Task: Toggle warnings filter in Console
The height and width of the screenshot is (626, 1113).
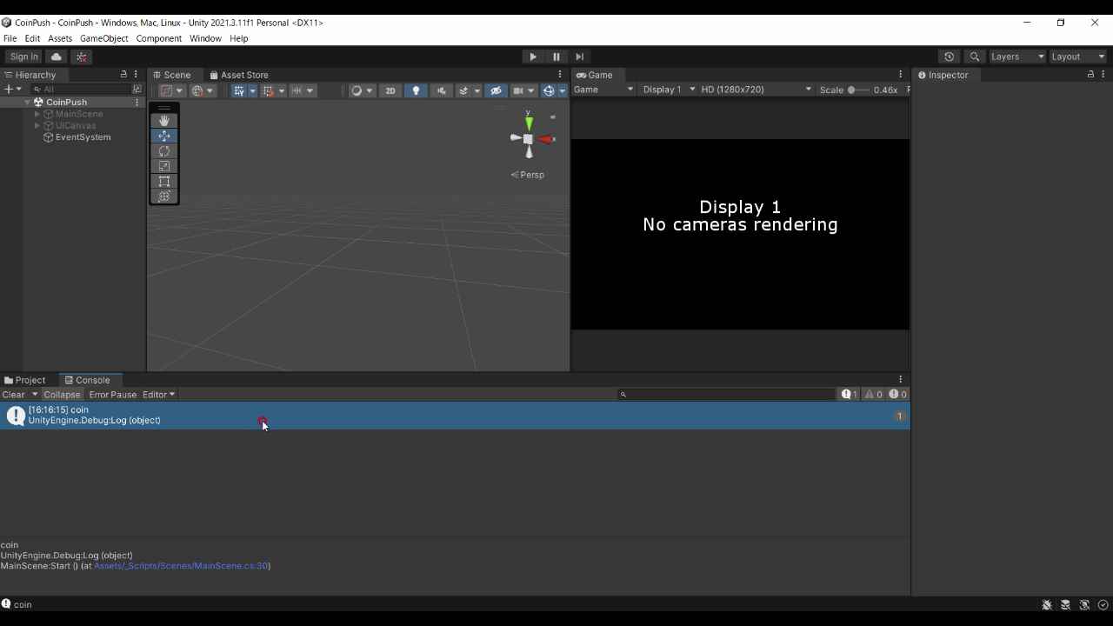Action: point(874,395)
